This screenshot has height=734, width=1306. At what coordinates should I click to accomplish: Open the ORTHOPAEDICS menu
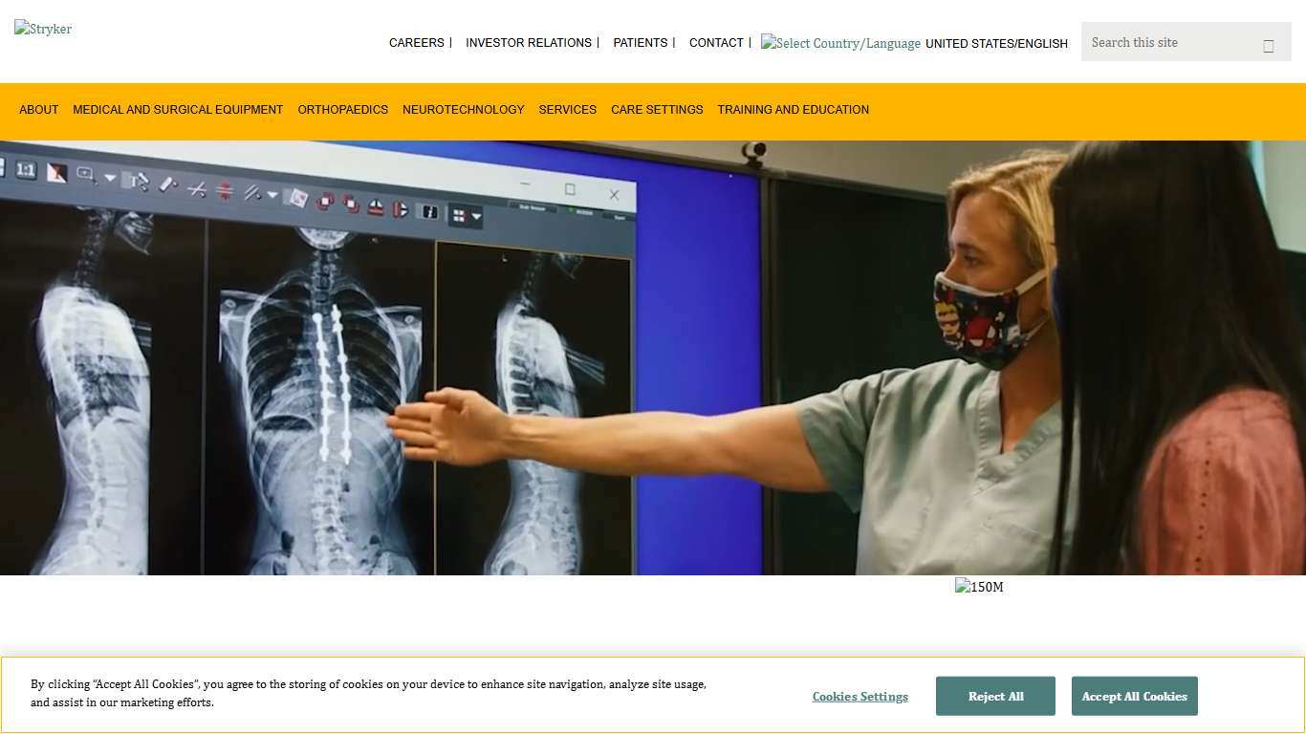[342, 110]
